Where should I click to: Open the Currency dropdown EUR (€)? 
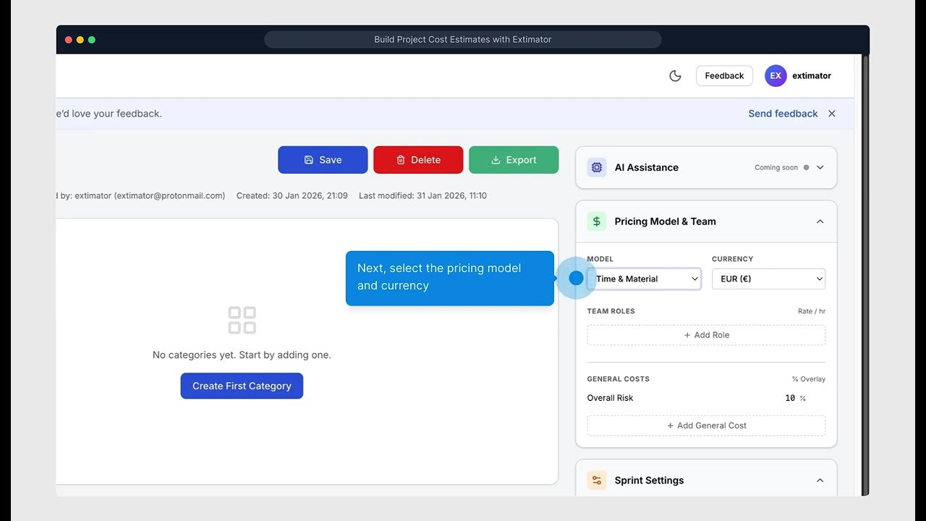pyautogui.click(x=768, y=279)
